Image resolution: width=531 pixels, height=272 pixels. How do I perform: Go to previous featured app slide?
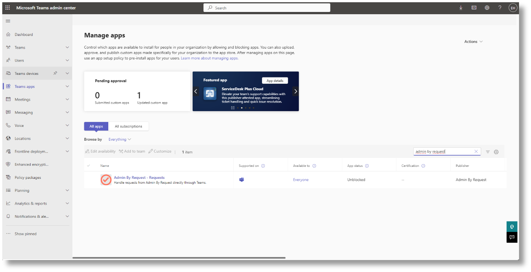point(196,91)
